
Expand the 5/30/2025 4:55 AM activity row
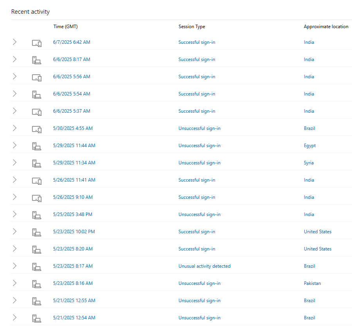14,128
